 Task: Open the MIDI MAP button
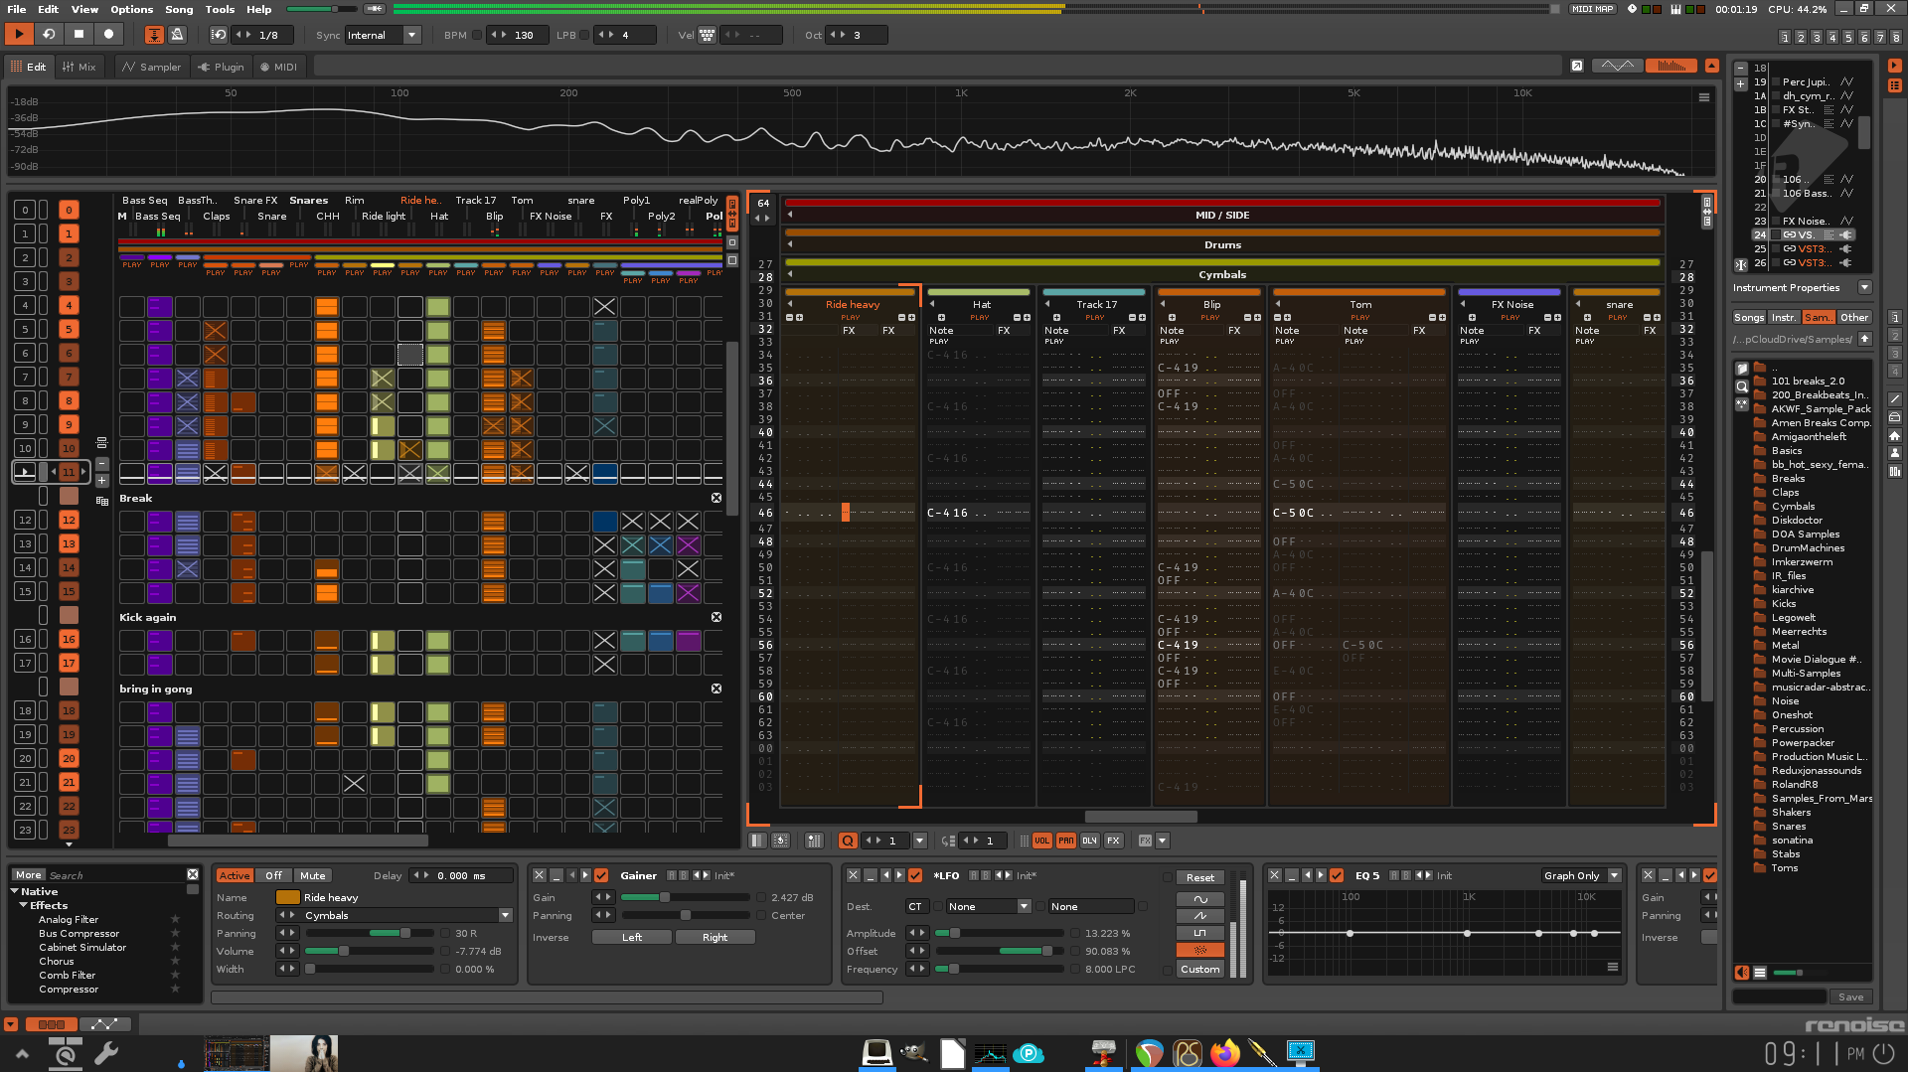pos(1592,9)
